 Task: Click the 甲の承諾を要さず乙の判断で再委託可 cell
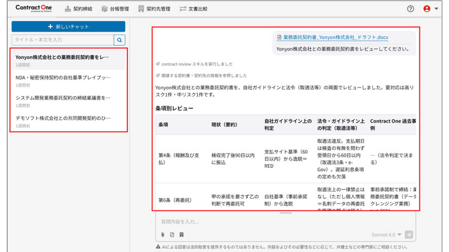pyautogui.click(x=234, y=200)
